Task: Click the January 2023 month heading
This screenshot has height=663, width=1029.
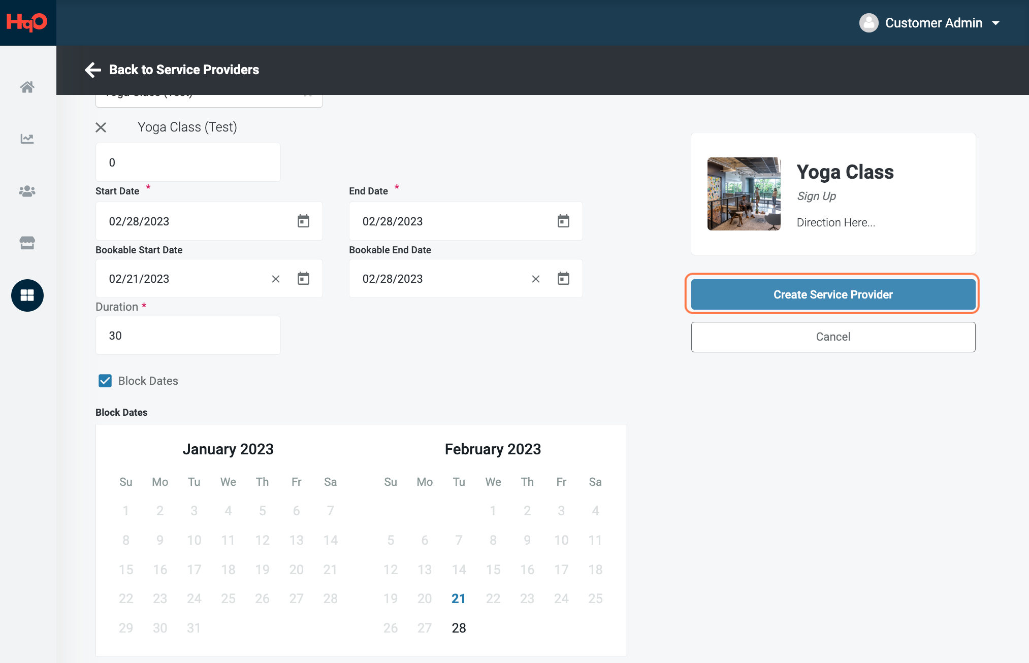Action: tap(228, 449)
